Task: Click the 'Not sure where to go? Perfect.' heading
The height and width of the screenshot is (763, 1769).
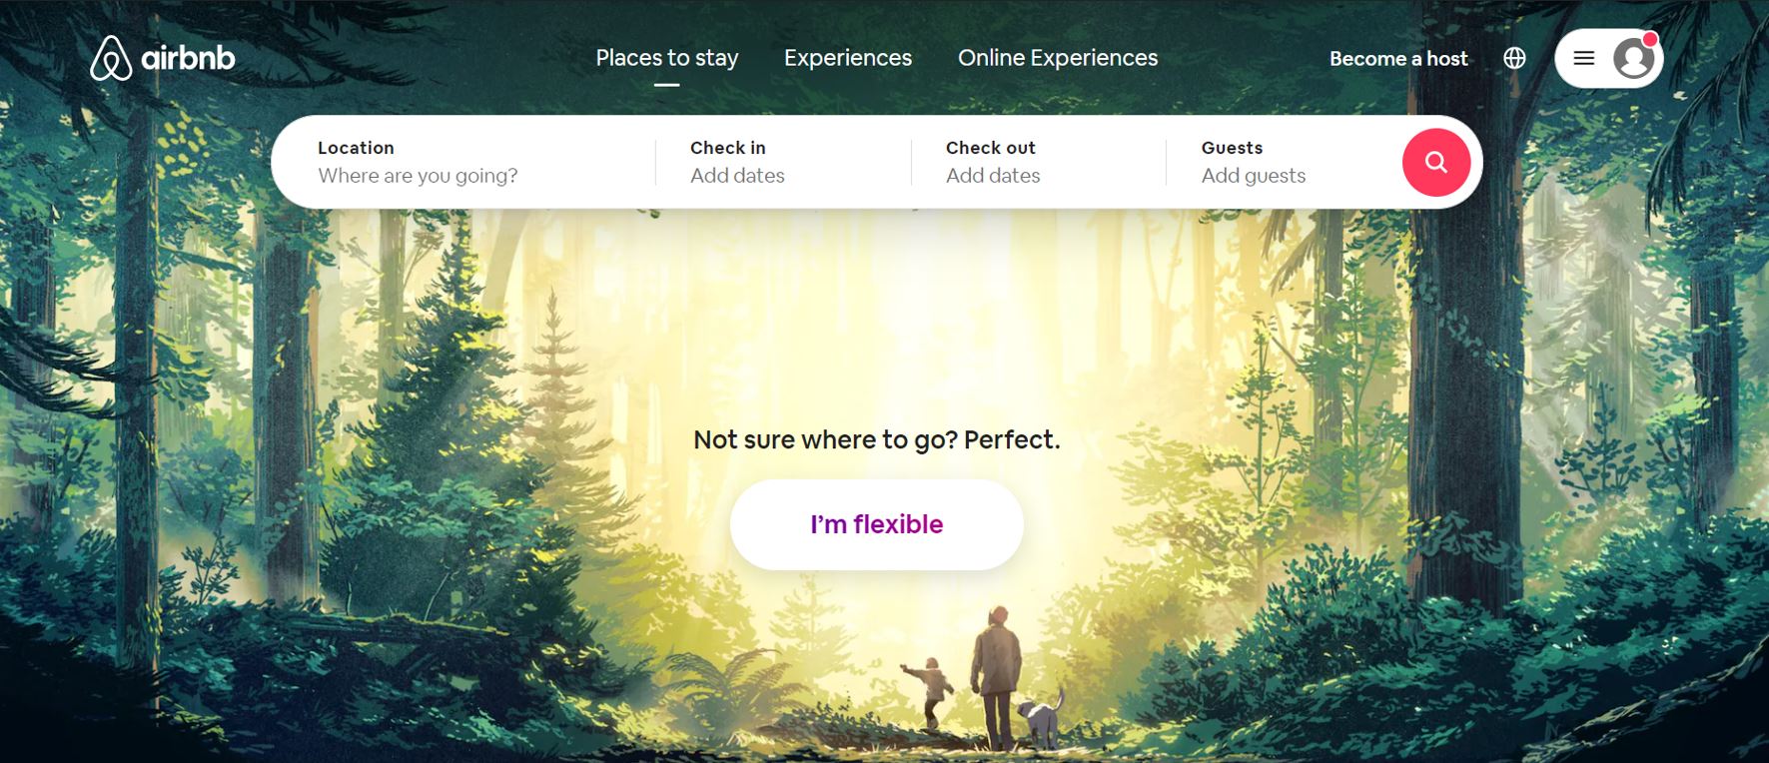Action: [x=877, y=440]
